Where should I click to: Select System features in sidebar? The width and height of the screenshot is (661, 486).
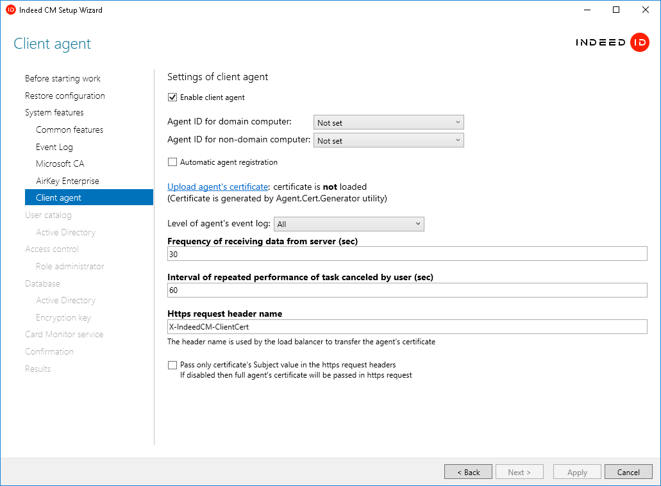(54, 113)
